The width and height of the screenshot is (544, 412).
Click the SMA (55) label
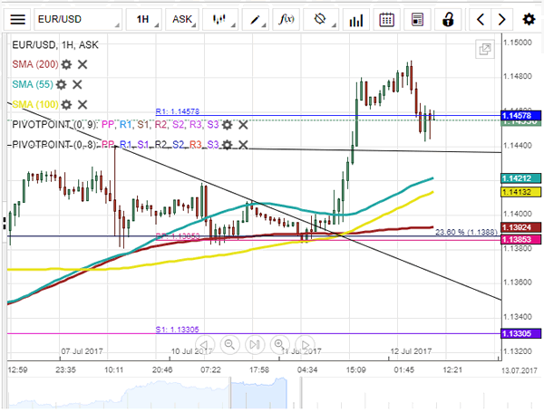[x=33, y=84]
